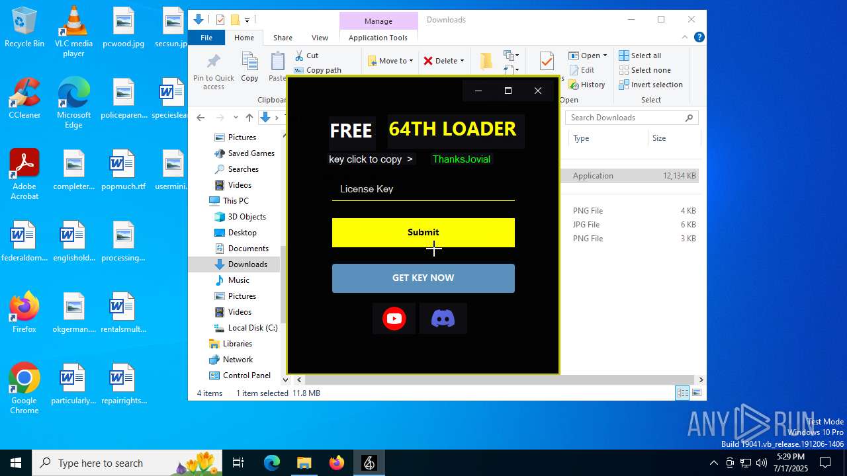
Task: Click the Recycle Bin desktop icon
Action: pos(24,28)
